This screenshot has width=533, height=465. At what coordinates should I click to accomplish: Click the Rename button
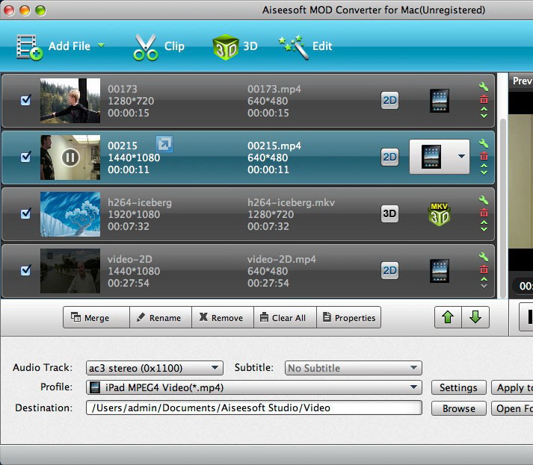[161, 317]
